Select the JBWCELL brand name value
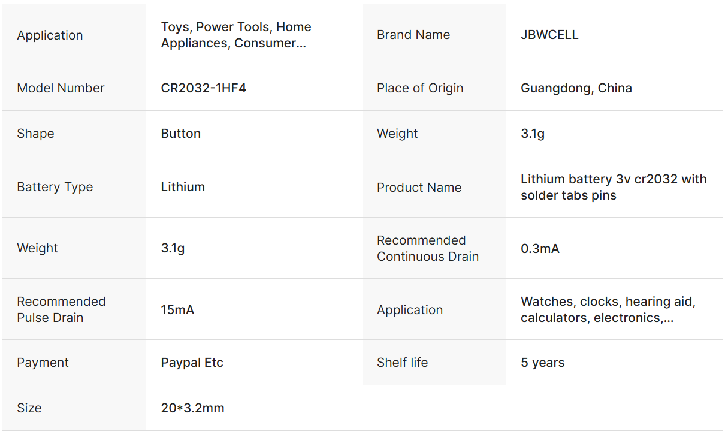This screenshot has height=437, width=728. tap(549, 35)
